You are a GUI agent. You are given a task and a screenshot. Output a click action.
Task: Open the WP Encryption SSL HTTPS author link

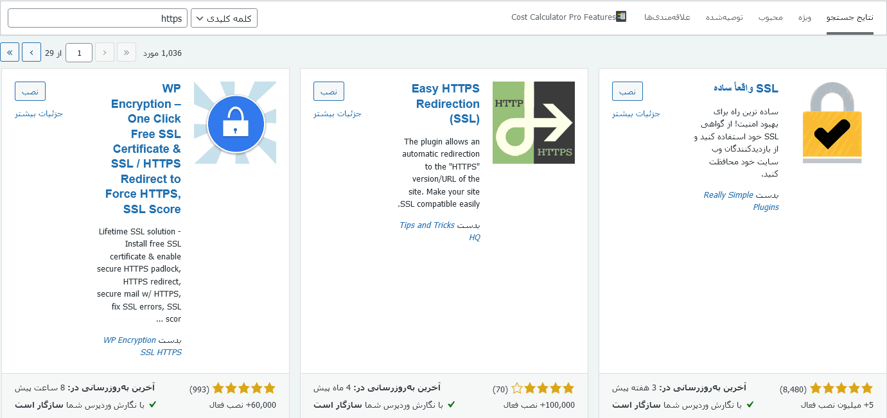click(143, 346)
